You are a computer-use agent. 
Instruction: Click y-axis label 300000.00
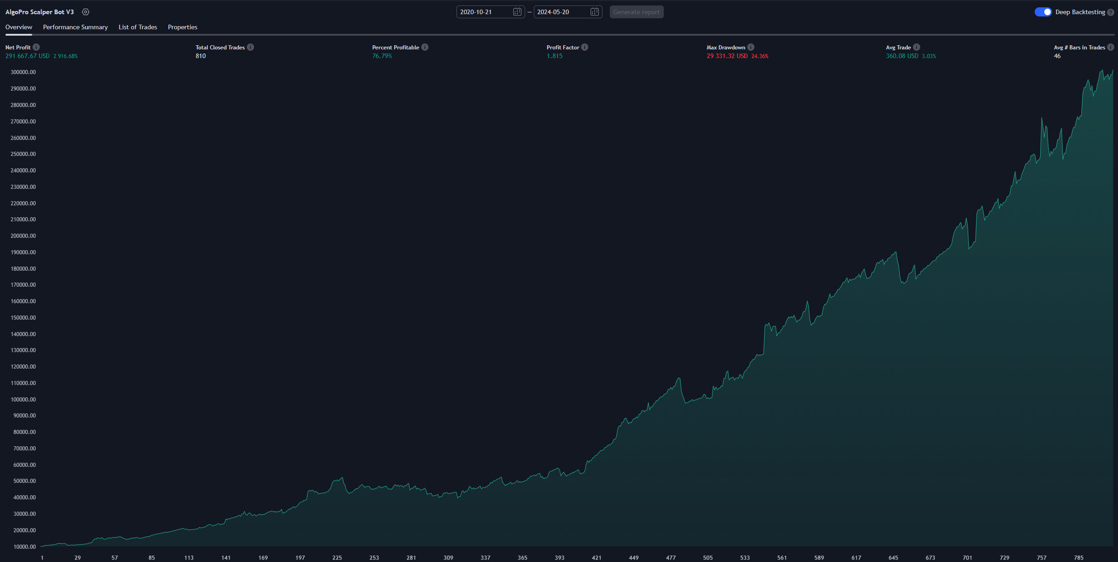23,72
